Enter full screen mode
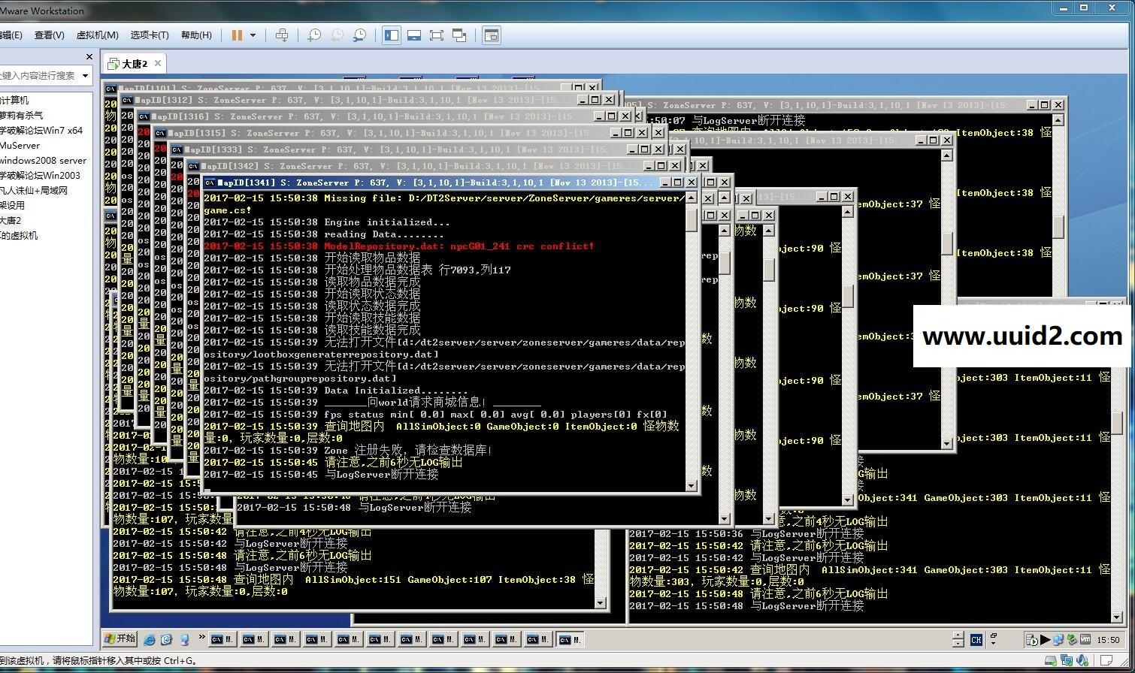Screen dimensions: 1135x673 437,35
